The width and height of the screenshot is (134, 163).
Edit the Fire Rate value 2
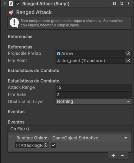94,94
